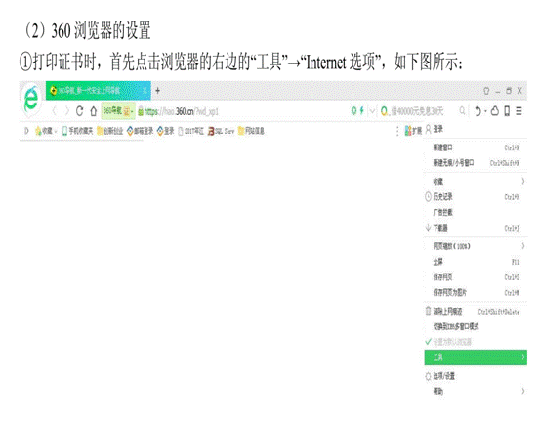Open 下载器 from the menu
The height and width of the screenshot is (421, 540).
(476, 228)
